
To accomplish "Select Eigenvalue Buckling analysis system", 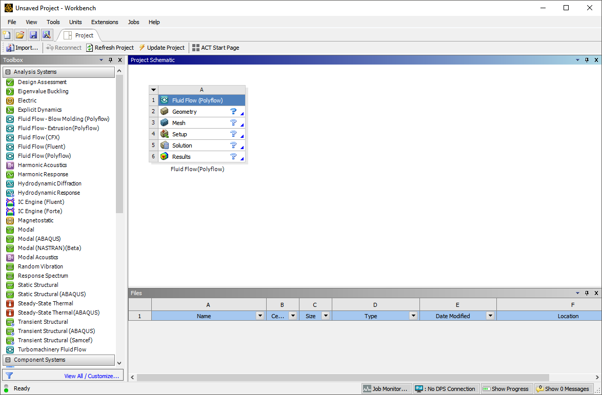I will pos(43,91).
